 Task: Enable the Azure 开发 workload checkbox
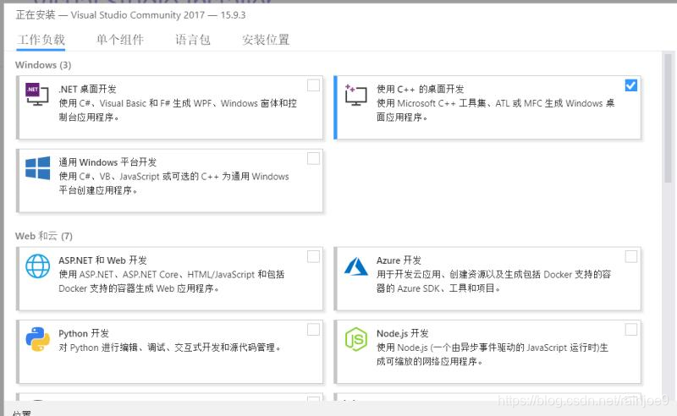point(630,256)
